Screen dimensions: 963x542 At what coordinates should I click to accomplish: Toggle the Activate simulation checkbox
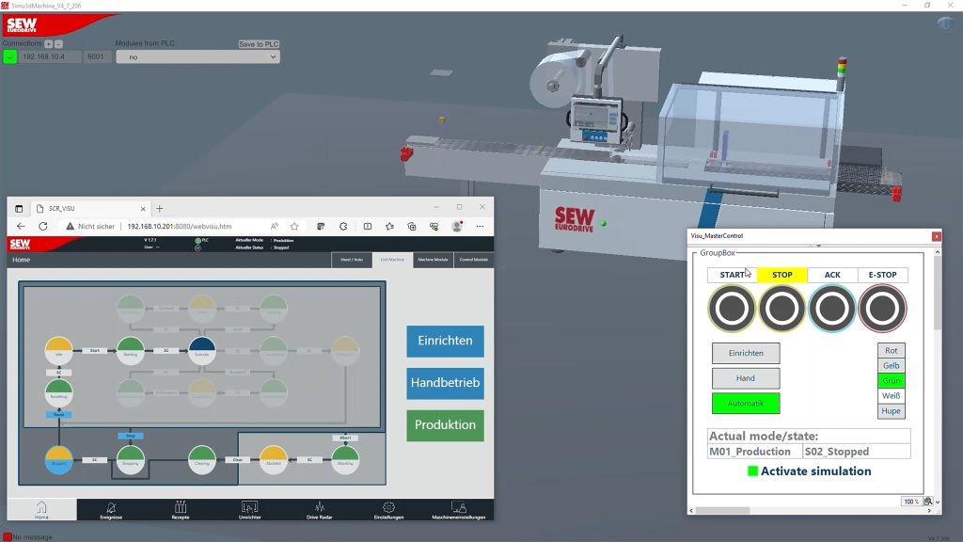coord(752,471)
